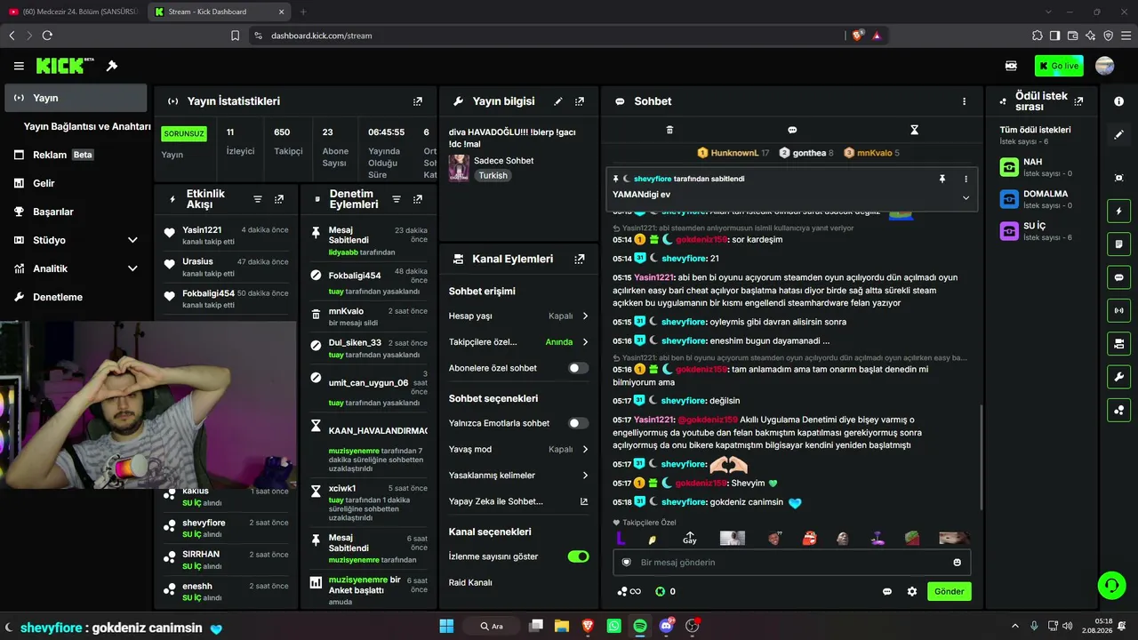This screenshot has height=640, width=1138.
Task: Expand the Stüdyo sidebar section
Action: click(x=132, y=240)
